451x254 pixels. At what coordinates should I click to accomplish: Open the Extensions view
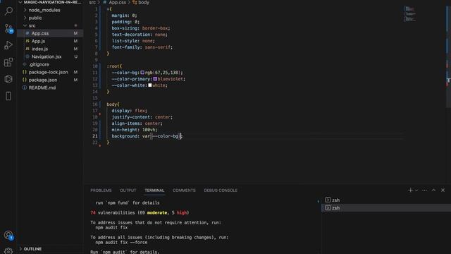coord(8,62)
